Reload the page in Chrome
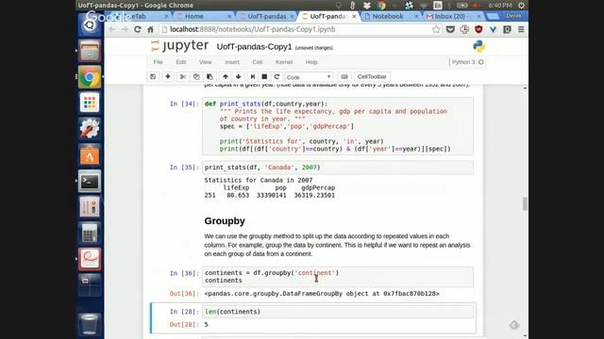This screenshot has height=339, width=604. [138, 29]
